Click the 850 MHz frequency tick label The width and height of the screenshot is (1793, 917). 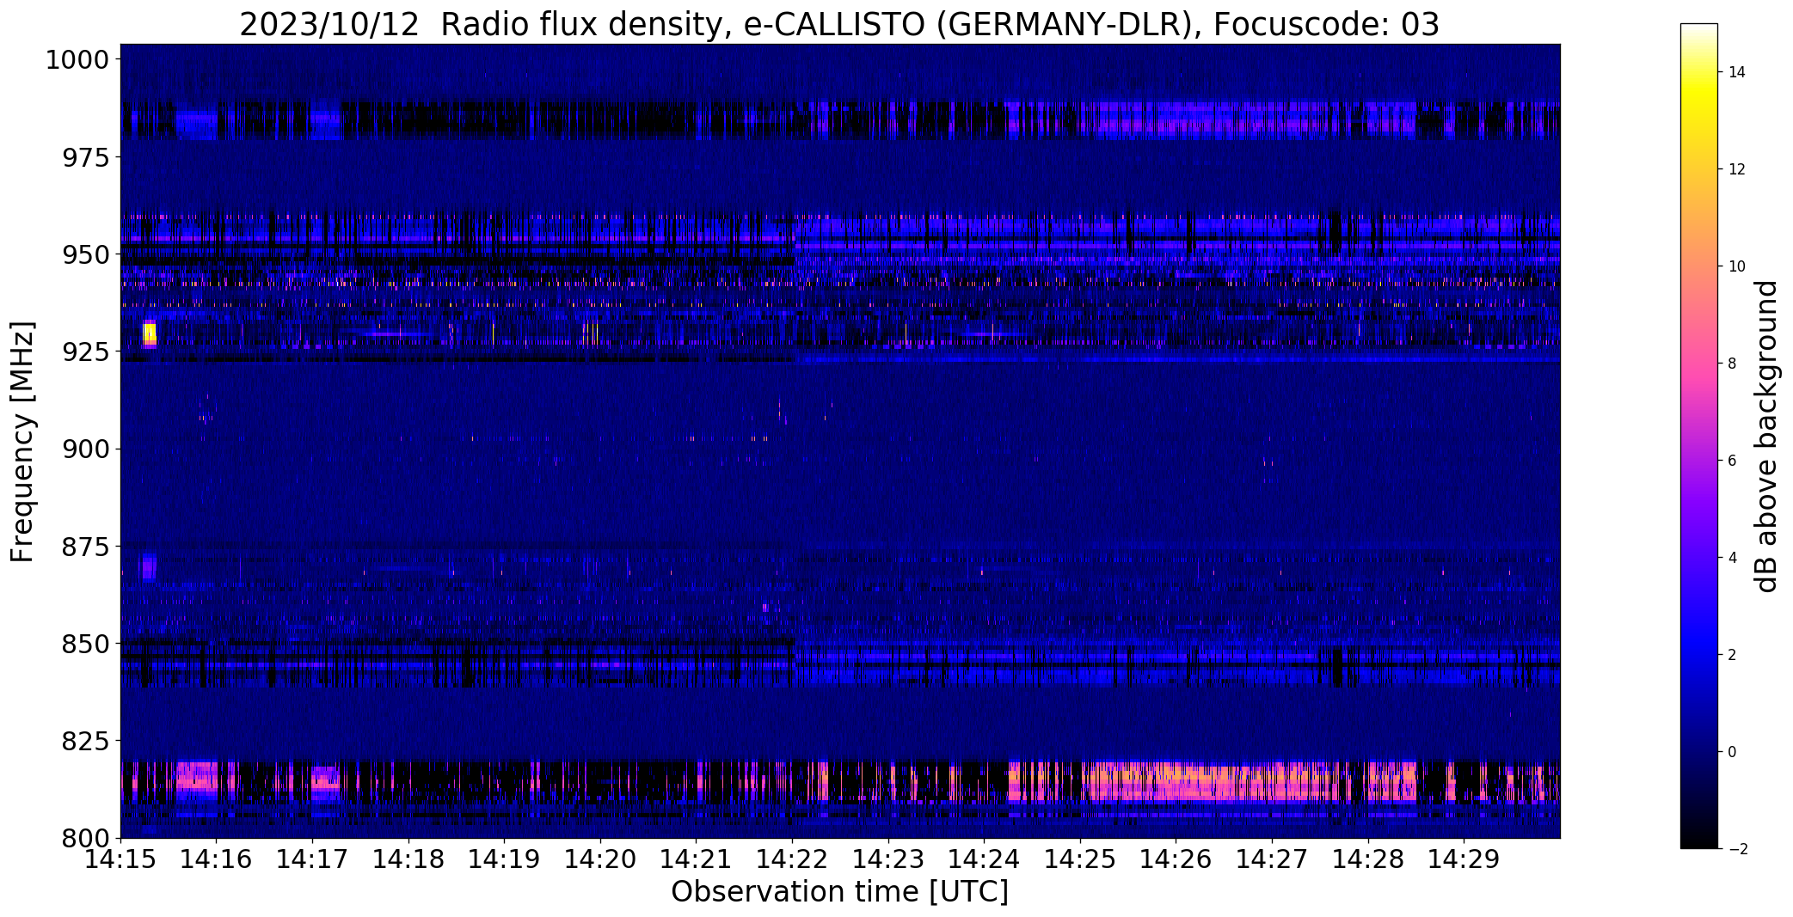coord(86,644)
